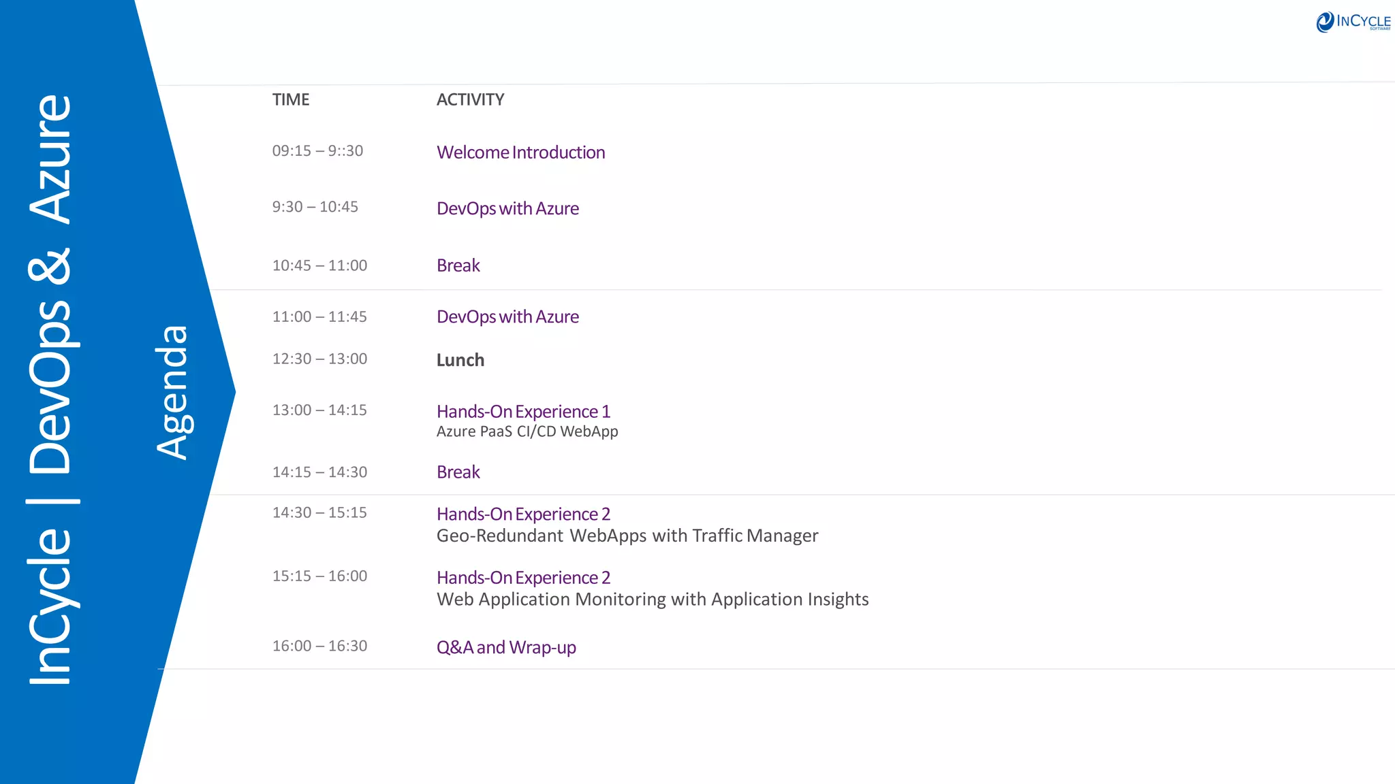Click the vertical 'InCycle | DevOps & Azure' title
1395x784 pixels.
[x=52, y=389]
